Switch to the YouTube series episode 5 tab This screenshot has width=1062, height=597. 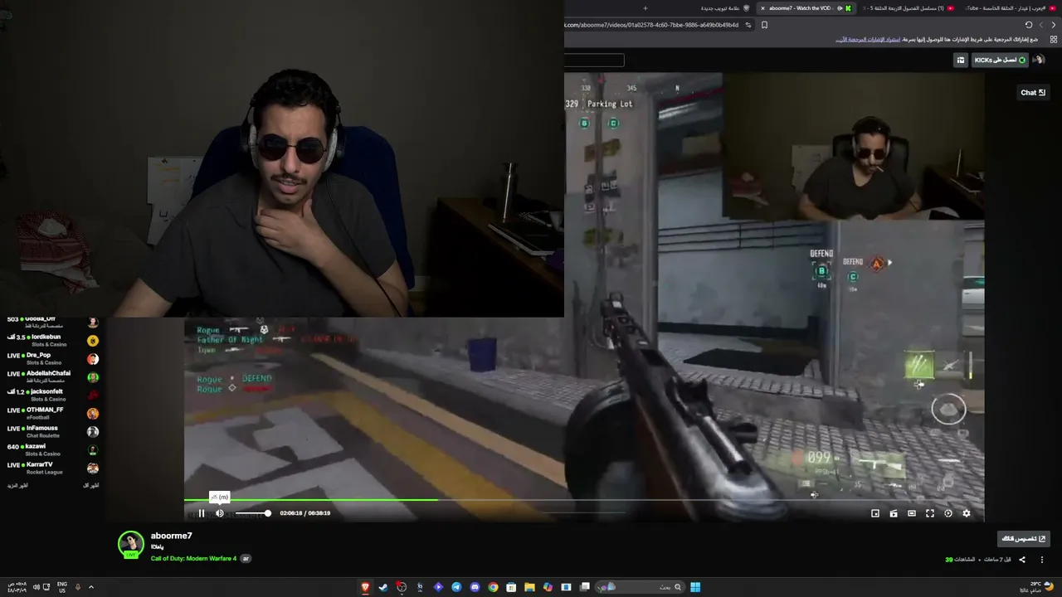pyautogui.click(x=908, y=8)
